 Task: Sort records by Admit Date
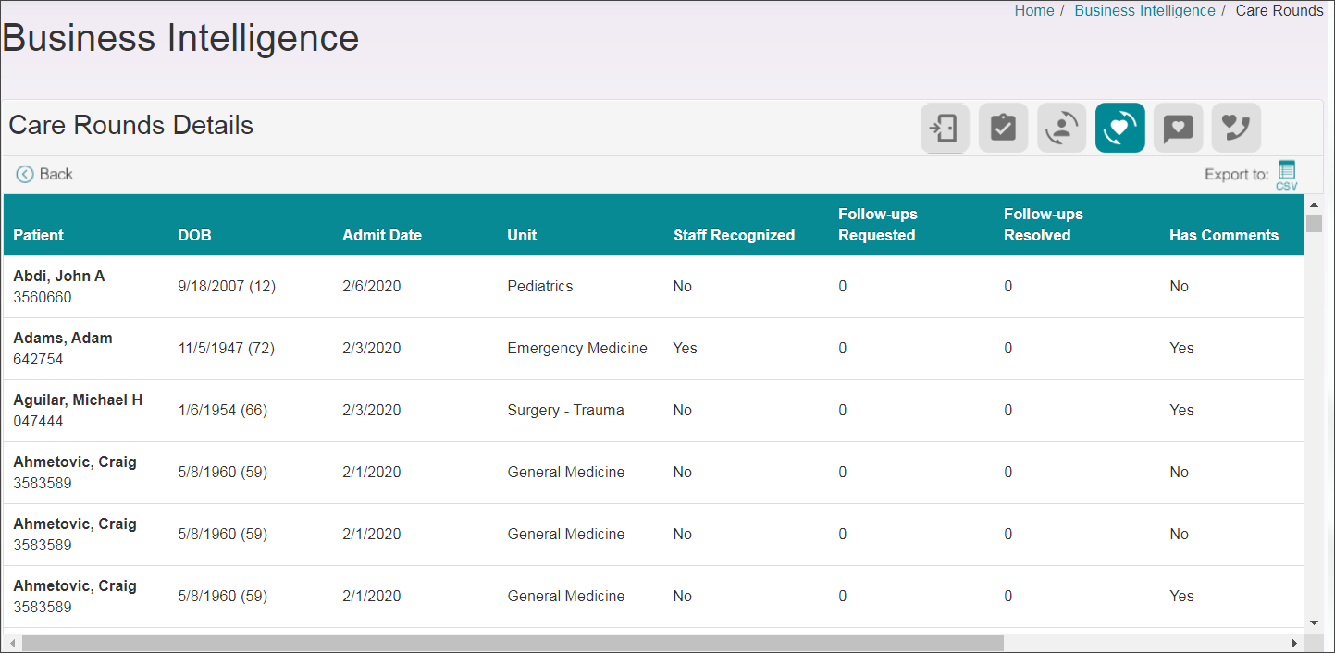point(381,235)
